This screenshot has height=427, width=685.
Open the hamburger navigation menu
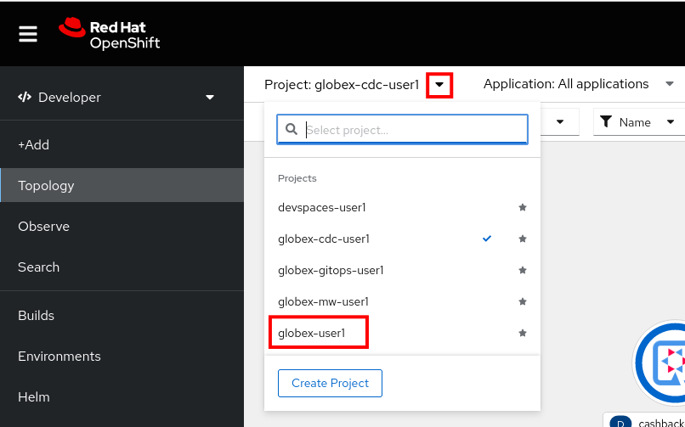coord(28,34)
